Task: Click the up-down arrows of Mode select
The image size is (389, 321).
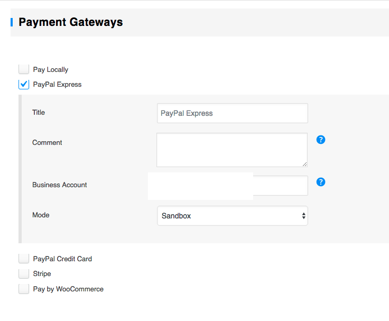Action: tap(303, 216)
